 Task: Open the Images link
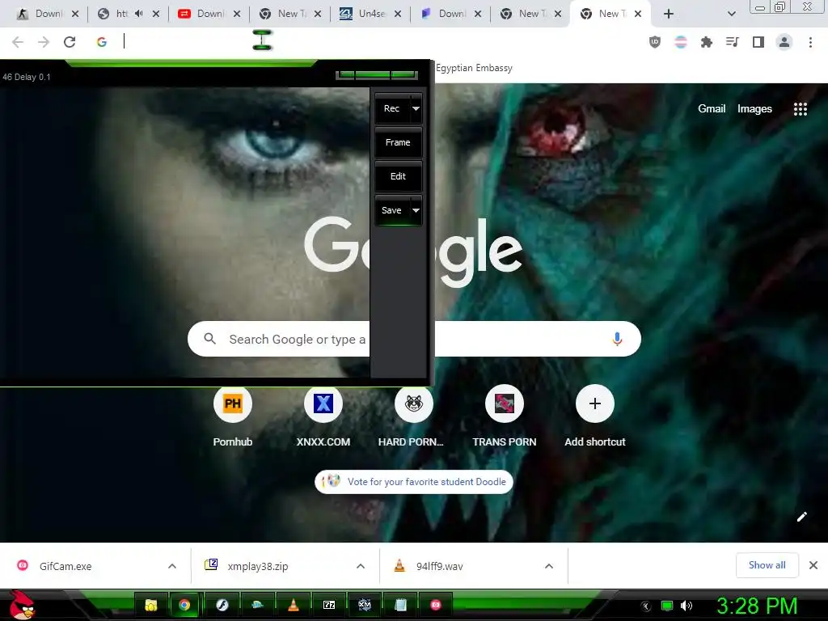pos(754,109)
